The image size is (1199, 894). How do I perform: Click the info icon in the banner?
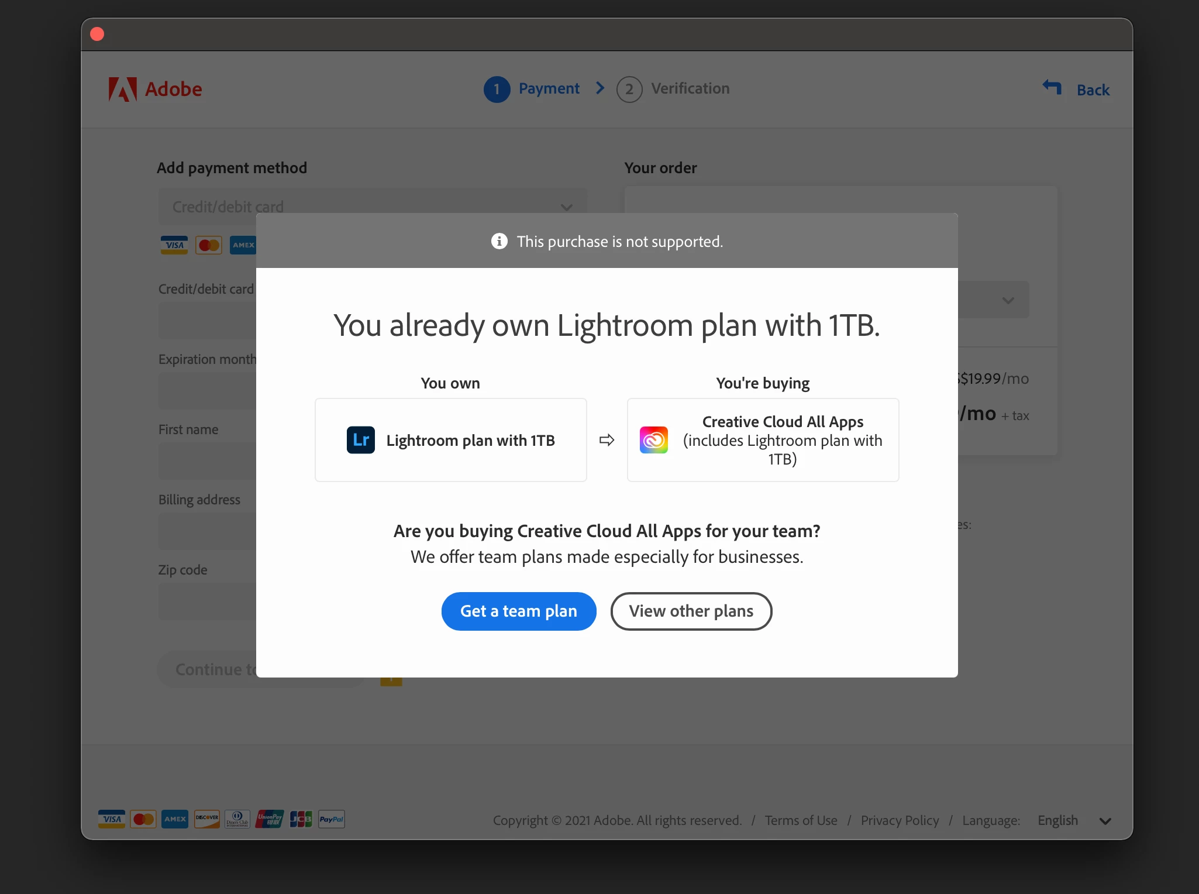click(x=499, y=241)
